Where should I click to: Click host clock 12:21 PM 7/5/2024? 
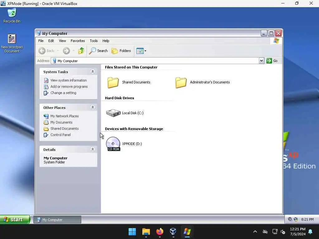click(298, 232)
